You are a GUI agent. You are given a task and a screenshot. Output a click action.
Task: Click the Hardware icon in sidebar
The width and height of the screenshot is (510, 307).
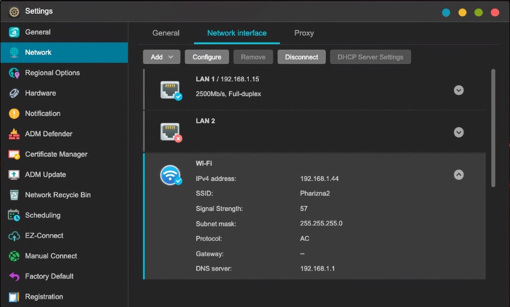pyautogui.click(x=14, y=93)
